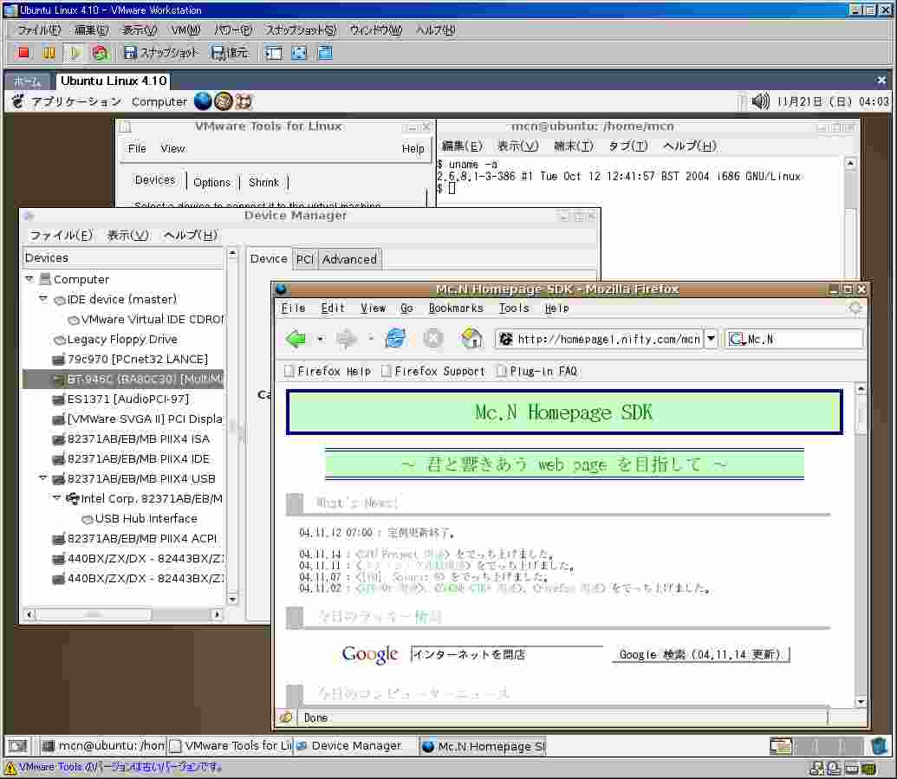The height and width of the screenshot is (779, 897).
Task: Open the Bookmarks menu in Firefox
Action: [x=455, y=308]
